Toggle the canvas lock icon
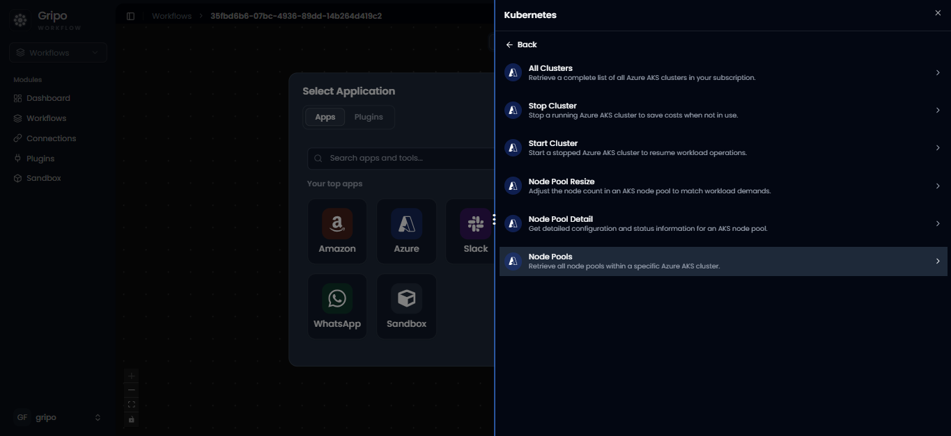Screen dimensions: 951x436 click(x=132, y=419)
